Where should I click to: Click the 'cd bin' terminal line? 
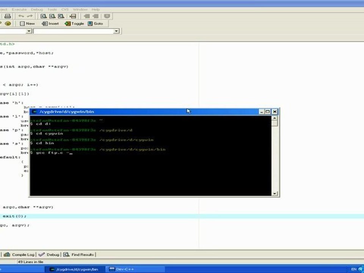[x=42, y=143]
